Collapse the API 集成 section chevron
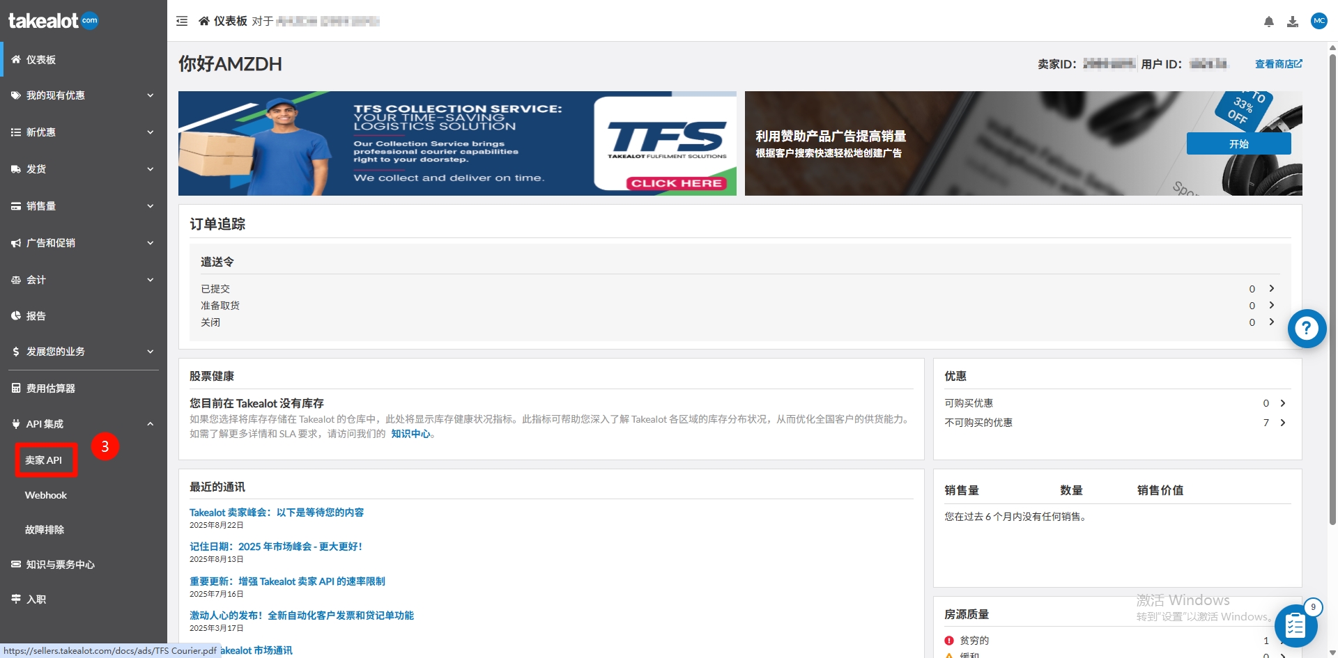Screen dimensions: 1338x658 click(x=151, y=424)
